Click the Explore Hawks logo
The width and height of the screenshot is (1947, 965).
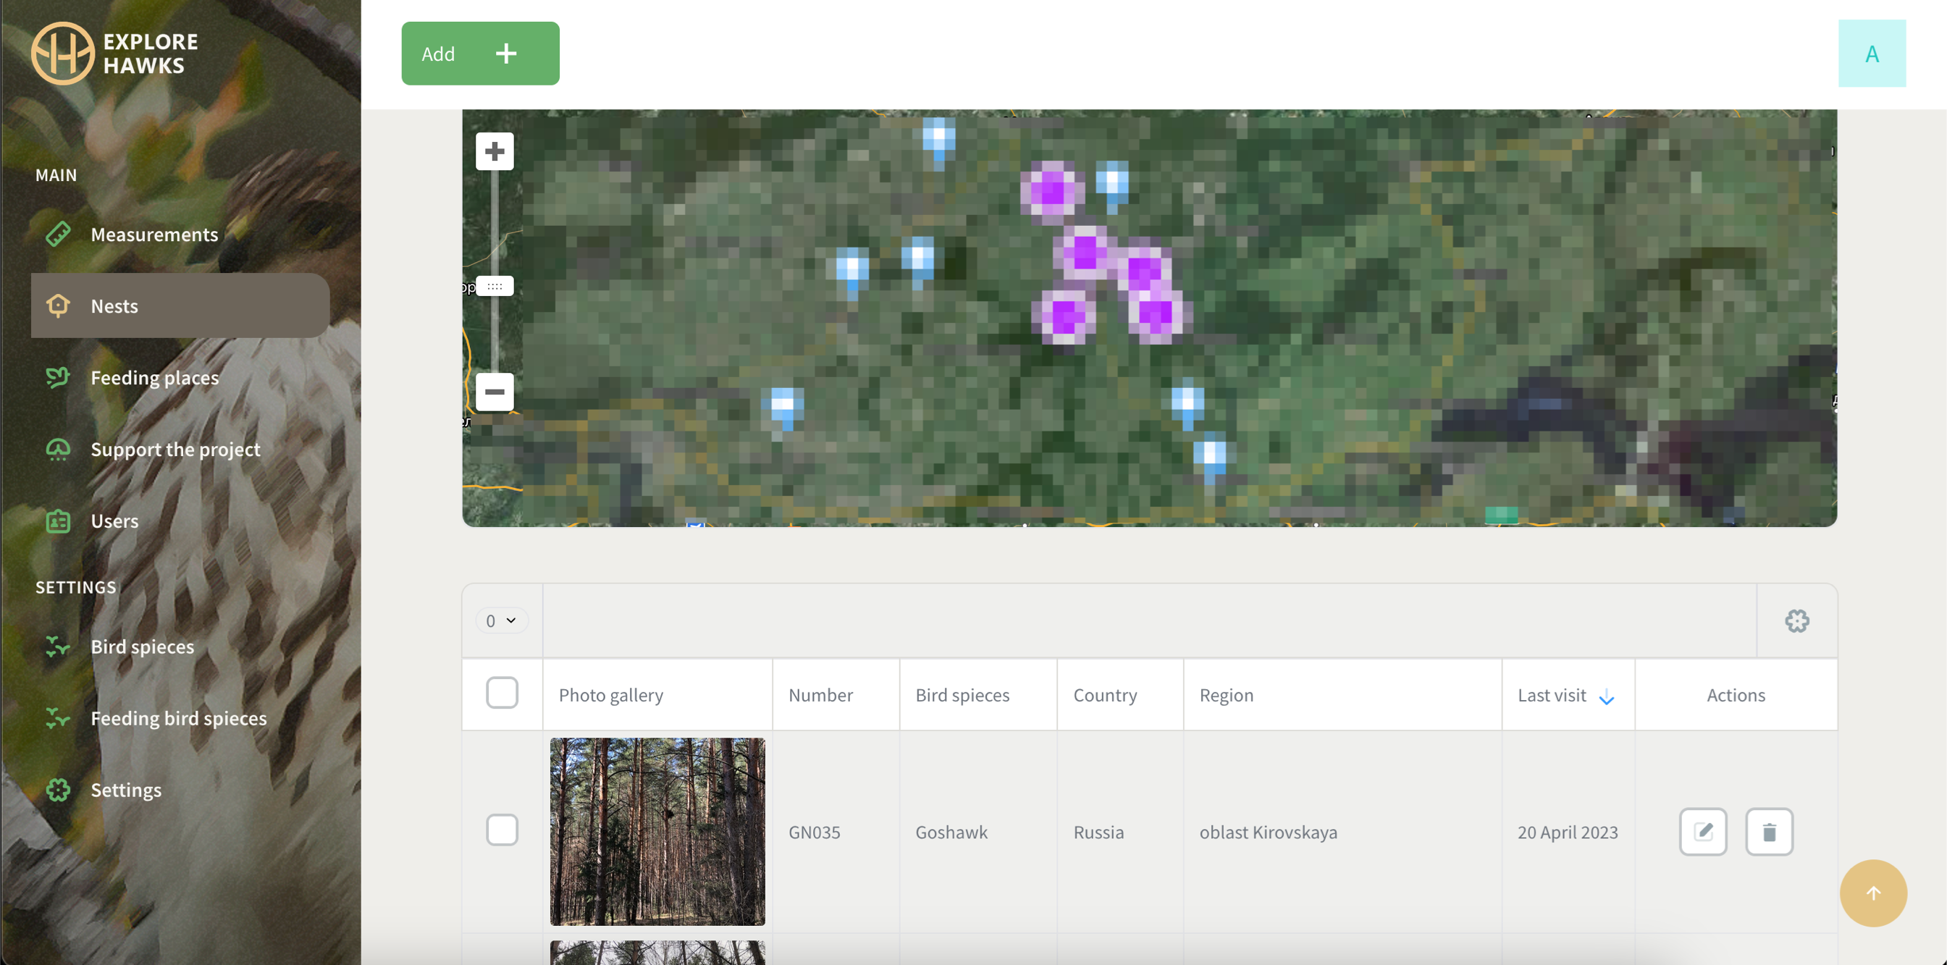click(x=115, y=53)
